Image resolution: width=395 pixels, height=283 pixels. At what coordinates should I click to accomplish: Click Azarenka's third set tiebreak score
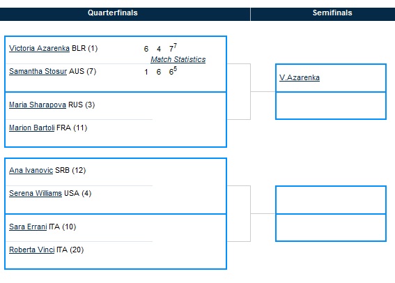[173, 48]
